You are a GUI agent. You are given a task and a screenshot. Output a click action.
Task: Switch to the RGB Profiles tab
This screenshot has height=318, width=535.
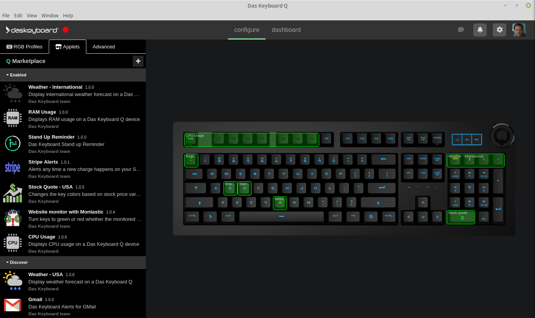(x=25, y=46)
